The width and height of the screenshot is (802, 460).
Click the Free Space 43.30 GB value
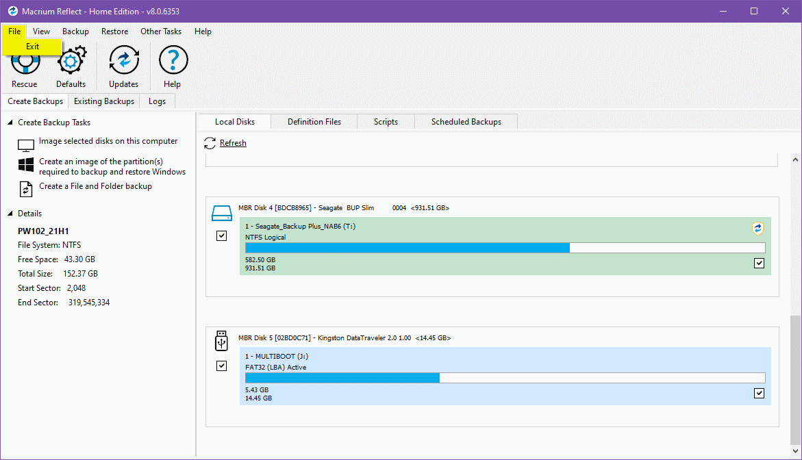(x=80, y=259)
